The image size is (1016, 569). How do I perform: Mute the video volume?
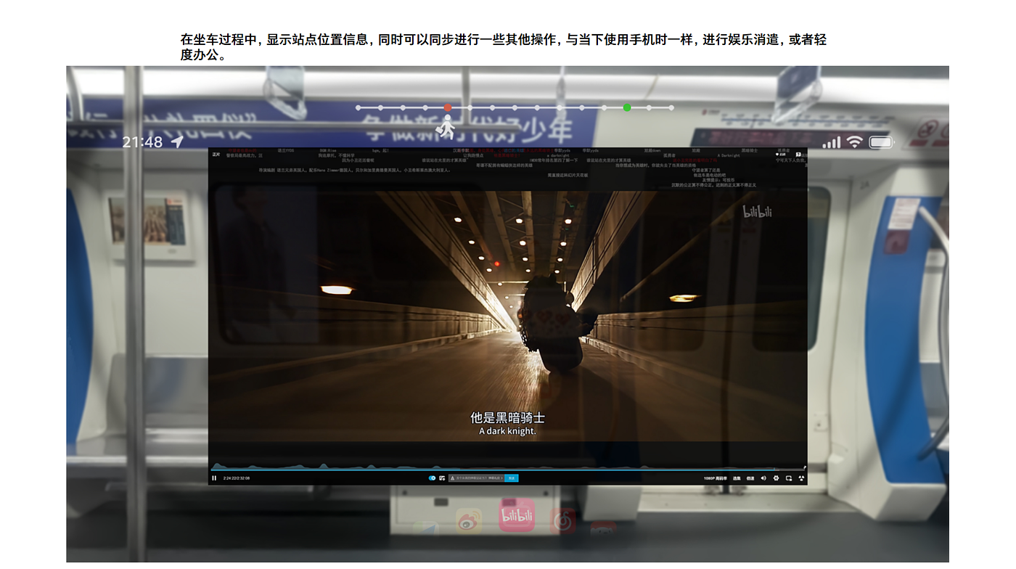coord(763,478)
